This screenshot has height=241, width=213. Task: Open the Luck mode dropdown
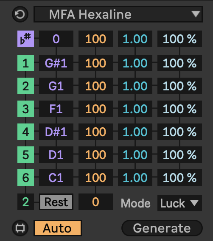pos(179,203)
